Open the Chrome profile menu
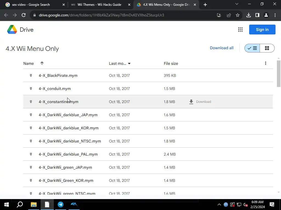Screen dimensions: 281x210 (266, 15)
